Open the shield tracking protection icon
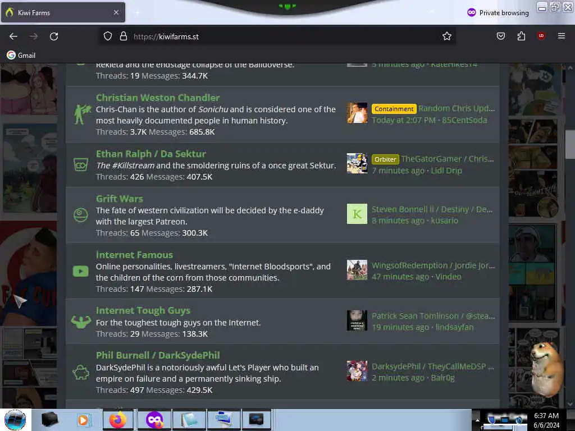This screenshot has height=431, width=575. (x=107, y=36)
